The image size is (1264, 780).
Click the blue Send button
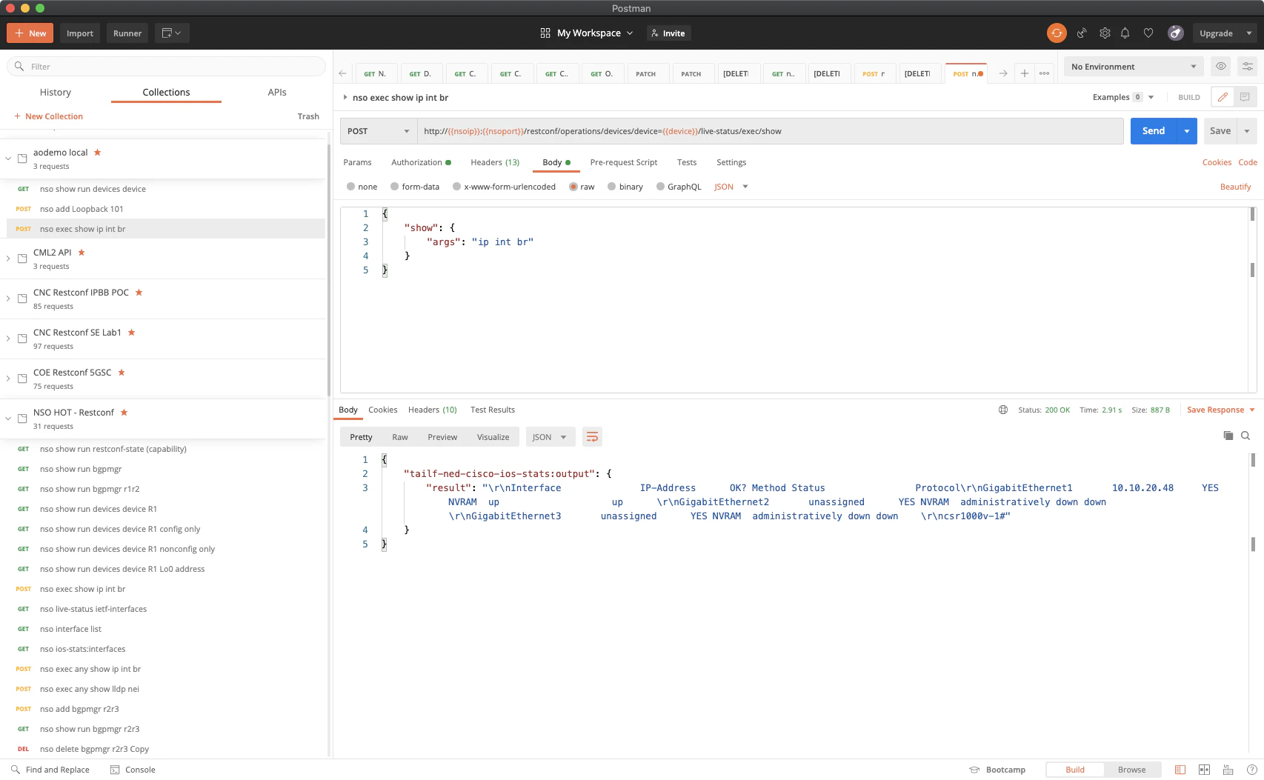(x=1153, y=131)
